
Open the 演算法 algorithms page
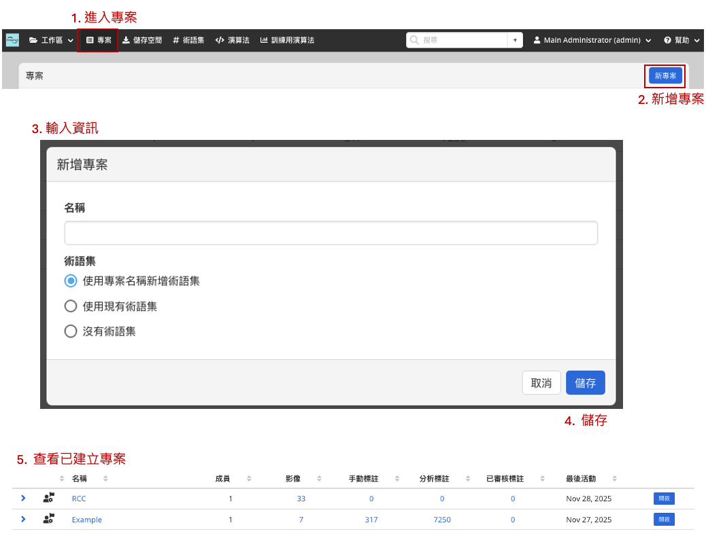tap(233, 40)
